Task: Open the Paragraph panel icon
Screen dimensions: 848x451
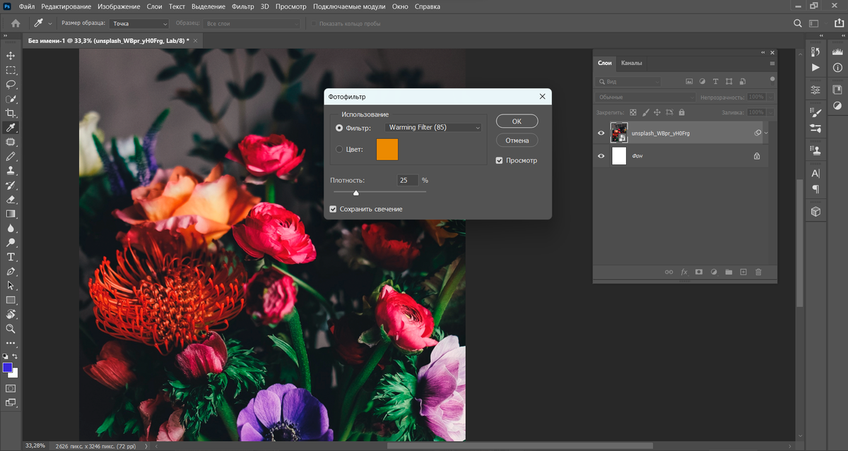Action: tap(815, 188)
